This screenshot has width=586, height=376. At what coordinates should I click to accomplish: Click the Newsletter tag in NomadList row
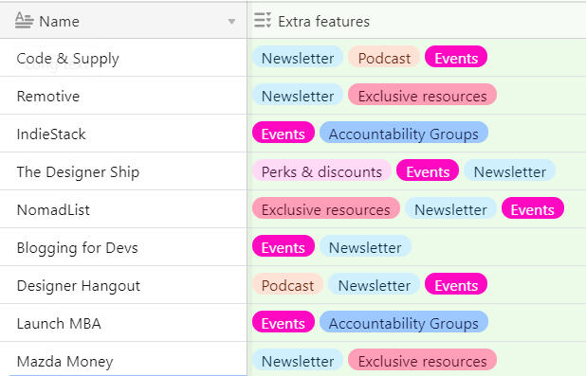450,209
